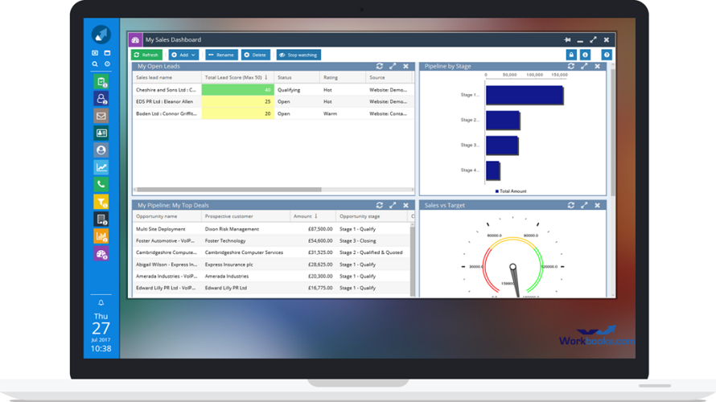Open the purple dashboard gauge icon
716x402 pixels.
click(x=101, y=254)
